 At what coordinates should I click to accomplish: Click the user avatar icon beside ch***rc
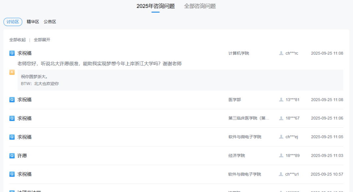pyautogui.click(x=281, y=53)
